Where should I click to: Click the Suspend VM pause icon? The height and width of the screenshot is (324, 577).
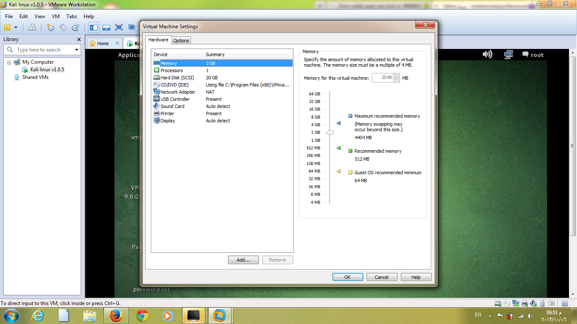[x=7, y=27]
